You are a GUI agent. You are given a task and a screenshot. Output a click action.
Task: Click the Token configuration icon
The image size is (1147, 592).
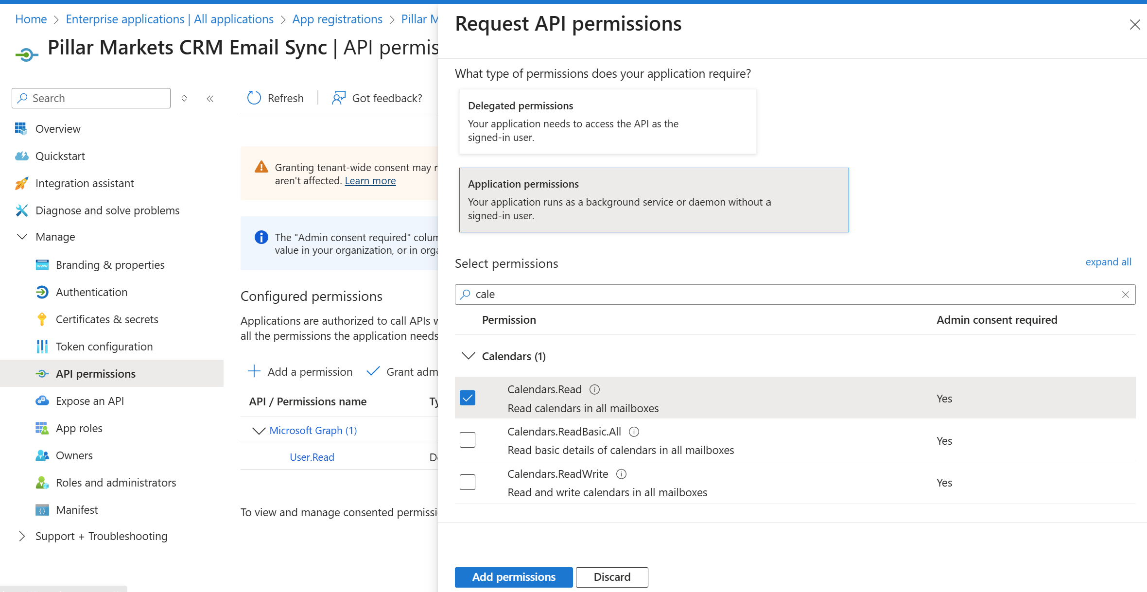42,346
